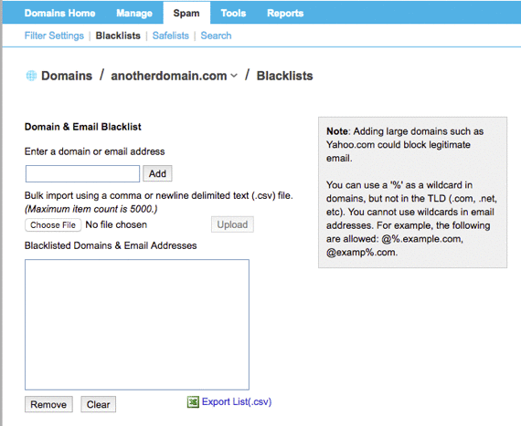Click the Remove button
This screenshot has width=521, height=426.
click(48, 404)
